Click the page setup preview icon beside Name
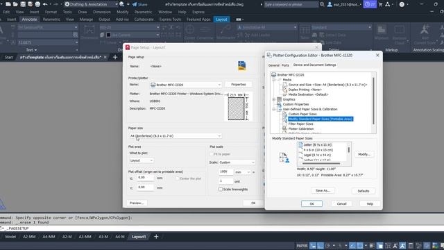Image resolution: width=444 pixels, height=250 pixels. [242, 66]
